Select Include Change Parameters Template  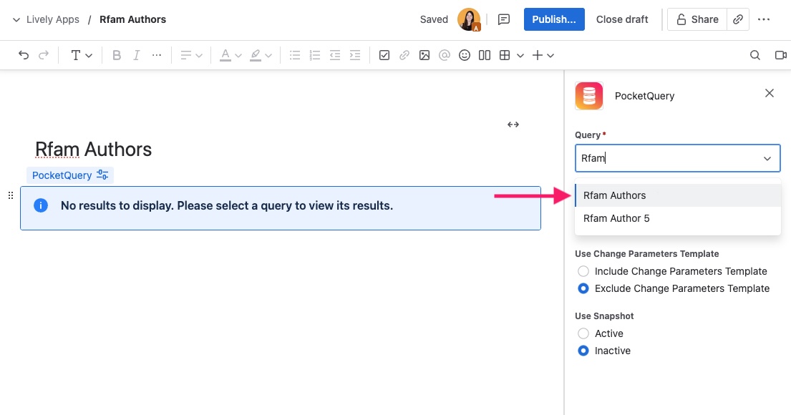(583, 271)
